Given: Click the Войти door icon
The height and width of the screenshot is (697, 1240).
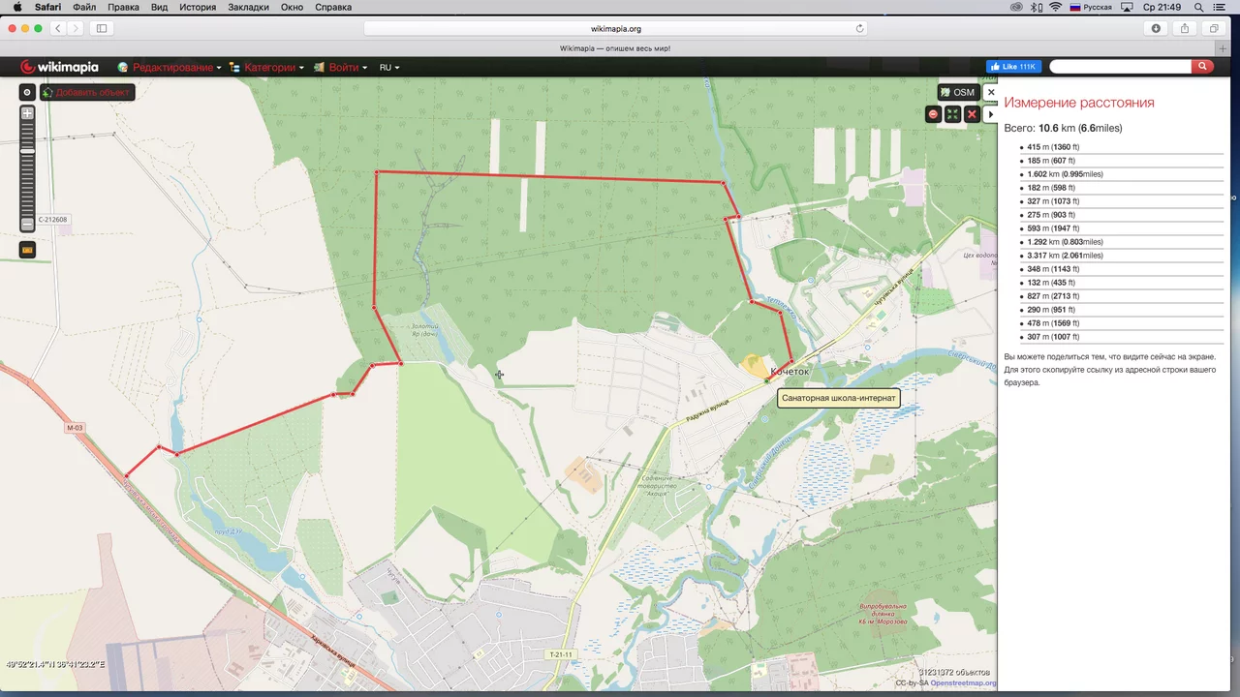Looking at the screenshot, I should click(319, 67).
